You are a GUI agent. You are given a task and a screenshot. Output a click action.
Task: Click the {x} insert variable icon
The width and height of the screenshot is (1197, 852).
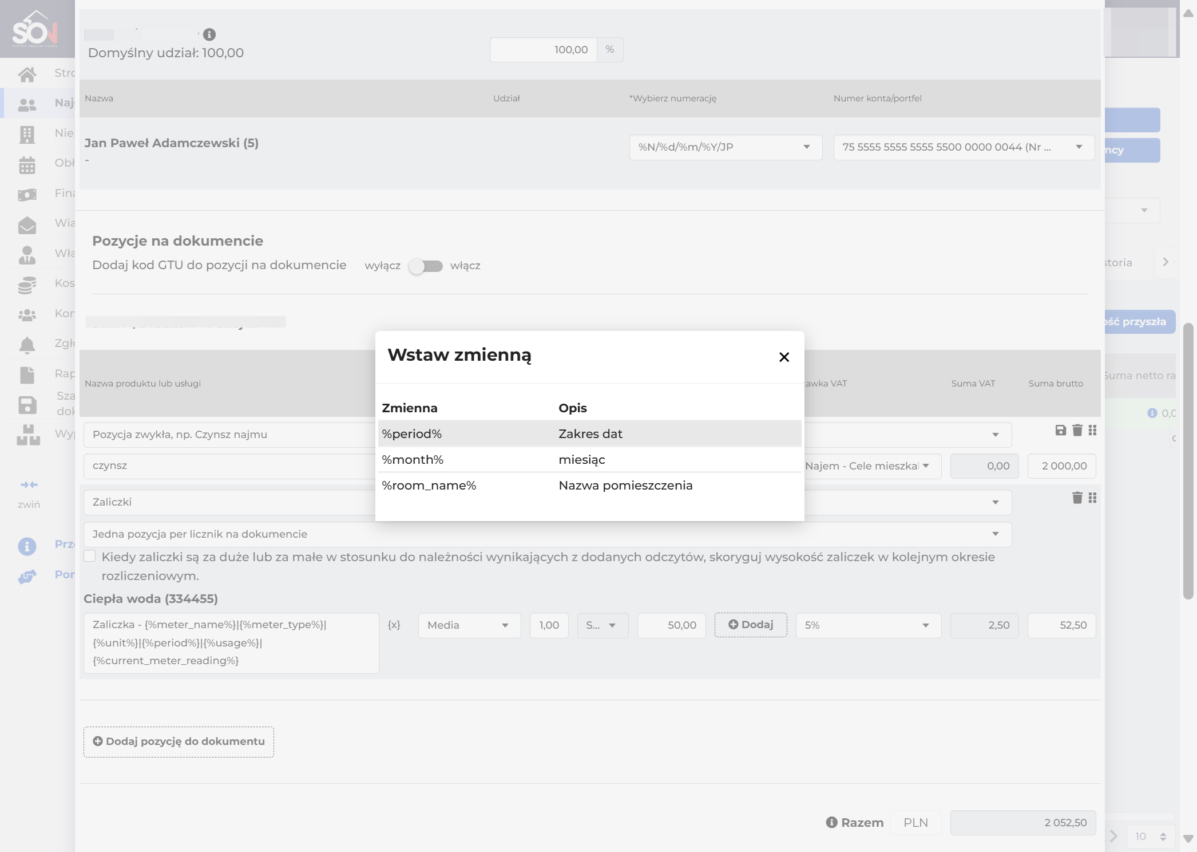(394, 625)
